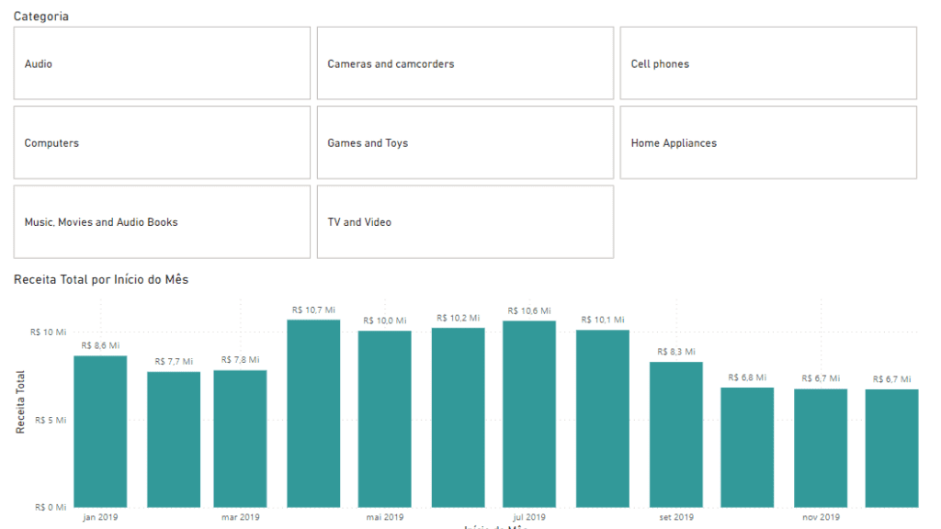Select the set 2019 bar R$ 8,3 Mi
941x529 pixels.
pos(675,434)
